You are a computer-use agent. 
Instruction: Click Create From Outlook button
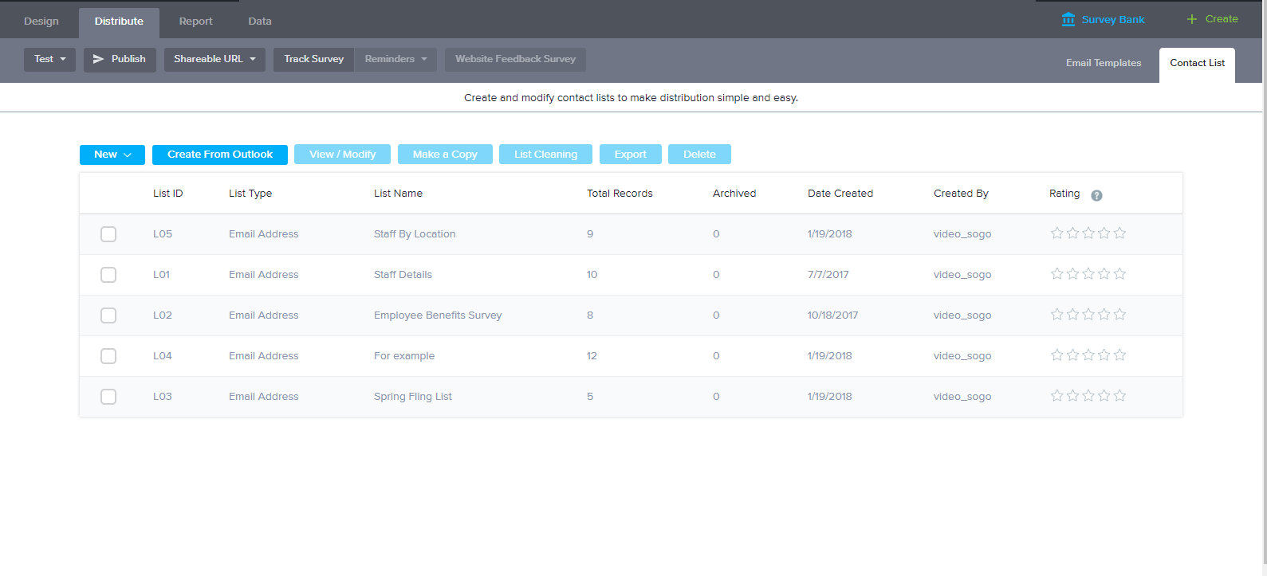(220, 155)
